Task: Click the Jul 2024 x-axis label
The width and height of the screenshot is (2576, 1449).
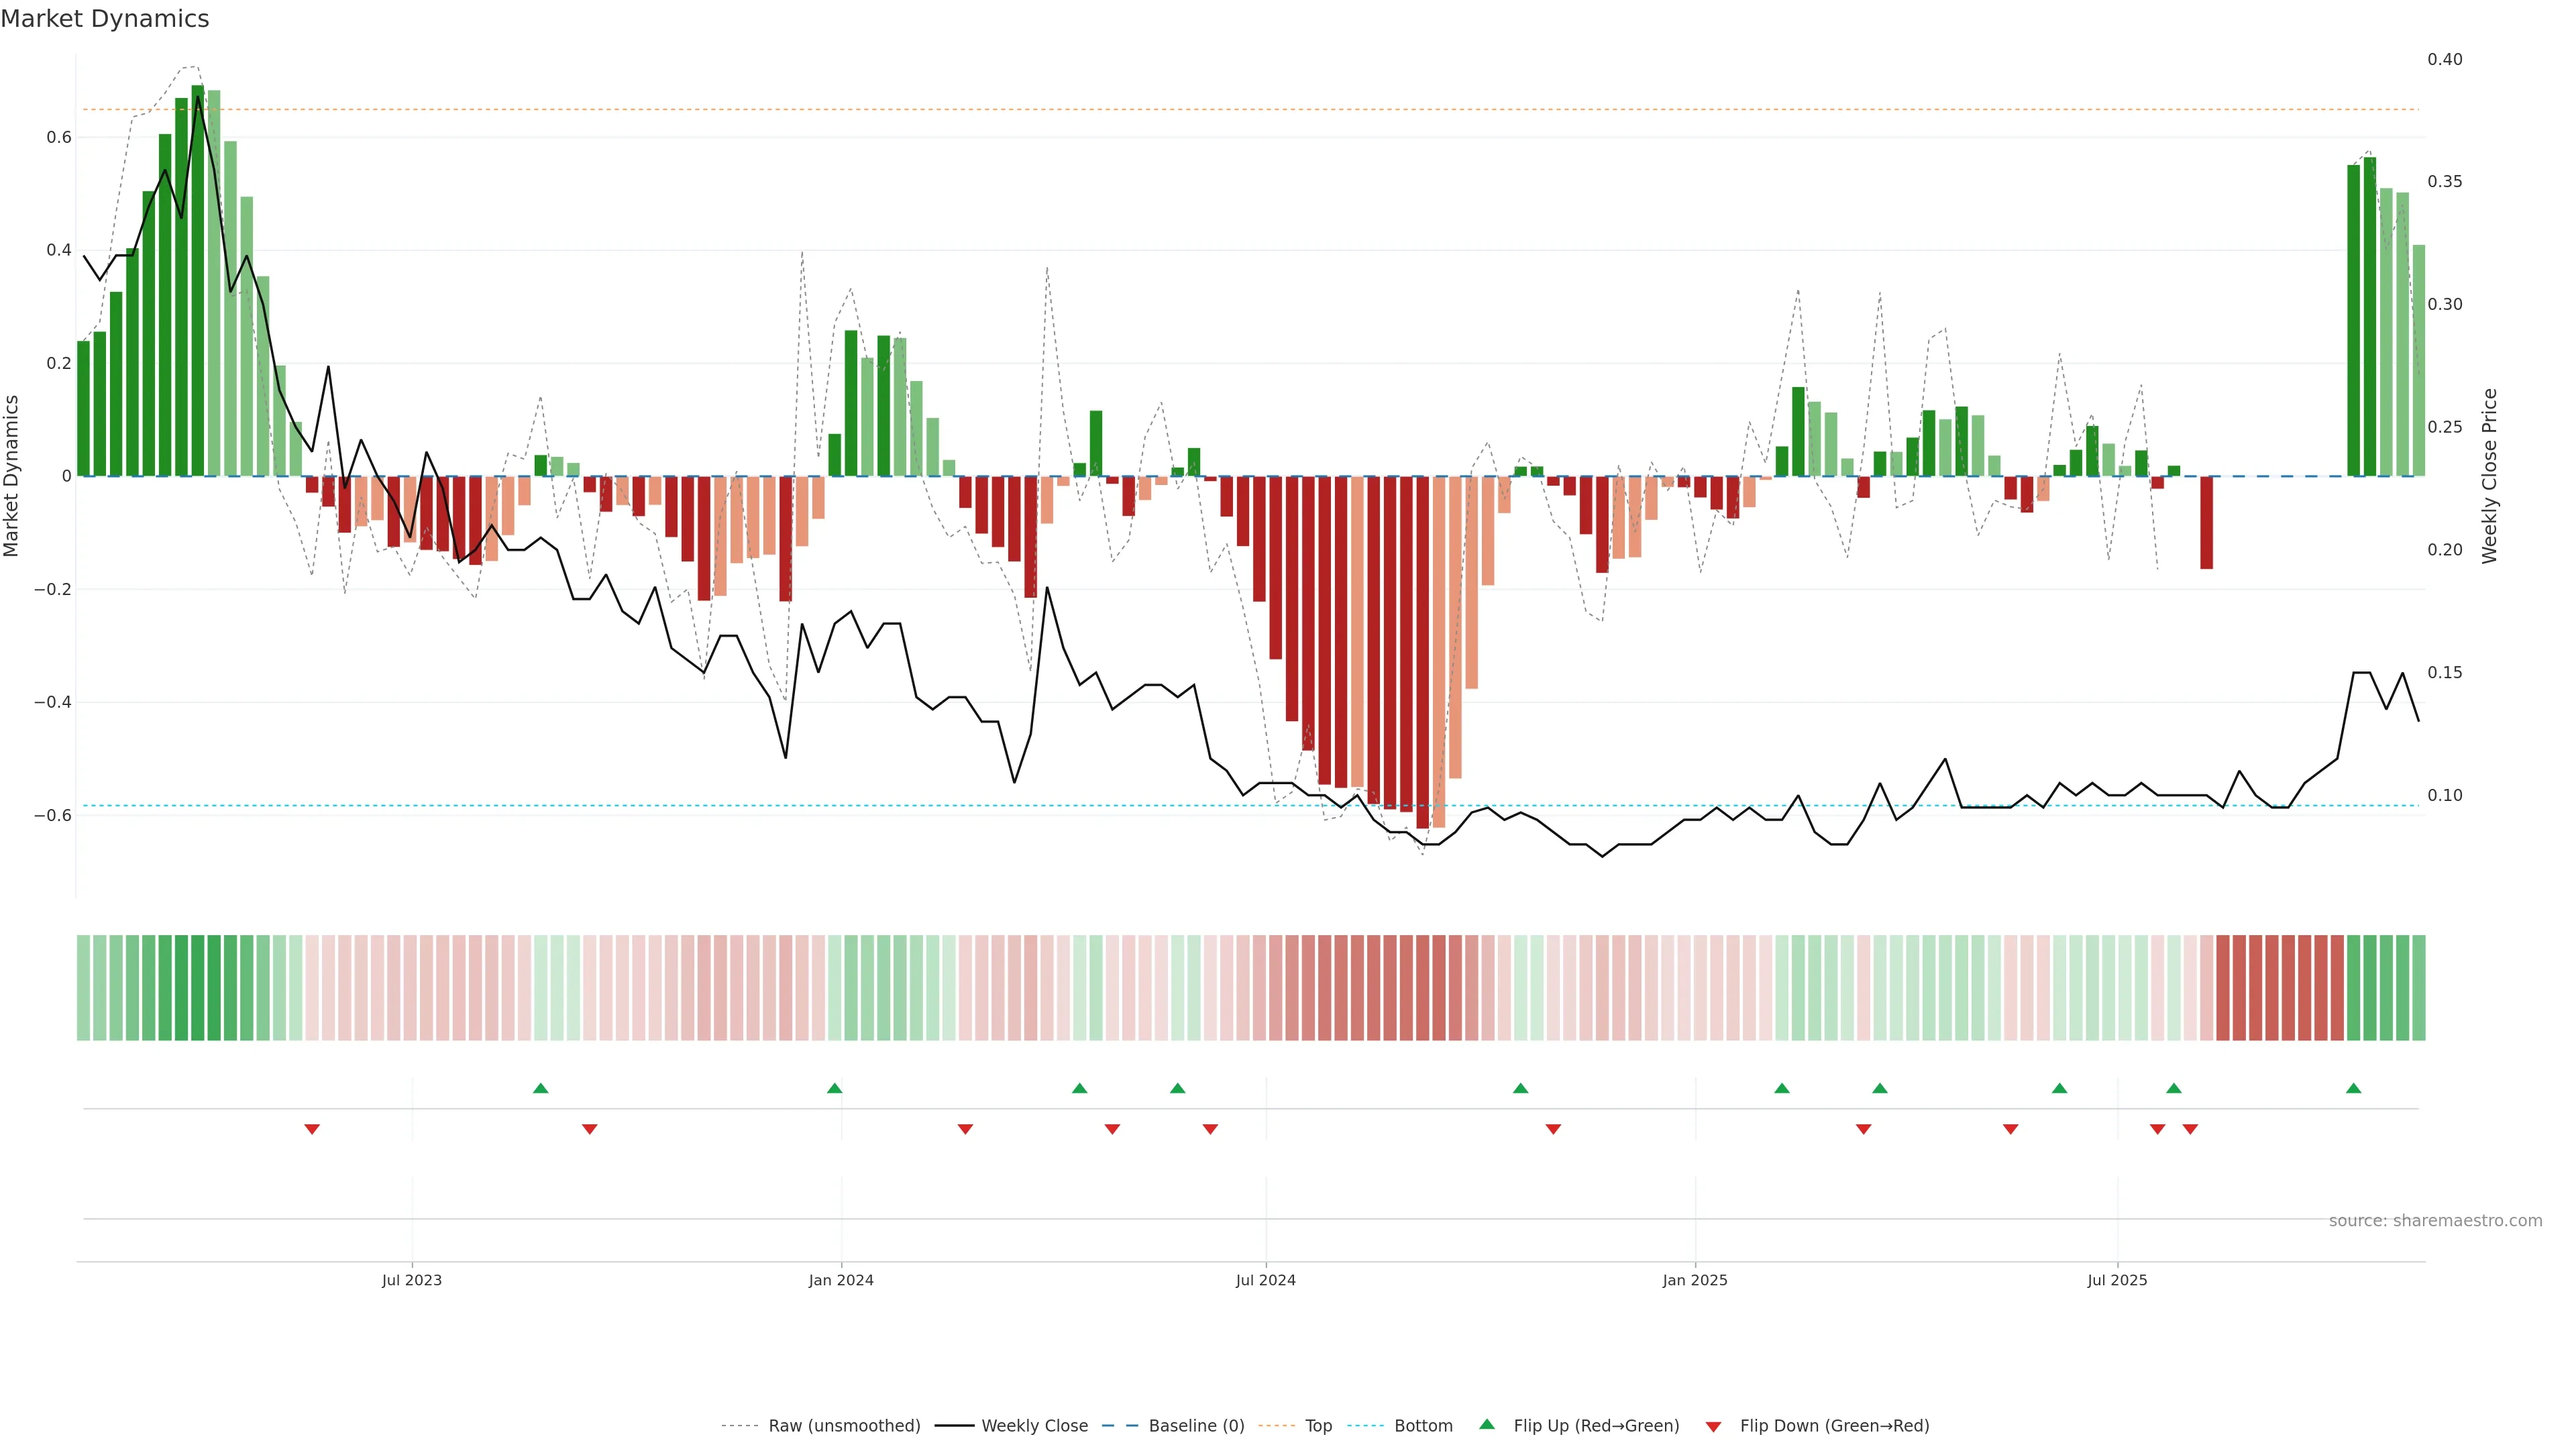Action: coord(1265,1280)
